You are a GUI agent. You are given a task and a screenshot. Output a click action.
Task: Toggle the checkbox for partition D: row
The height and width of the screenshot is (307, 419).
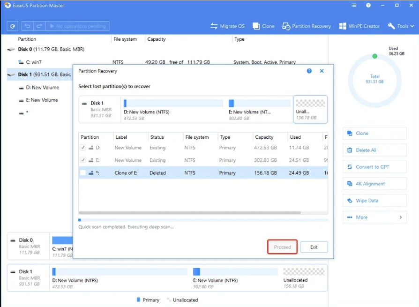click(x=83, y=148)
